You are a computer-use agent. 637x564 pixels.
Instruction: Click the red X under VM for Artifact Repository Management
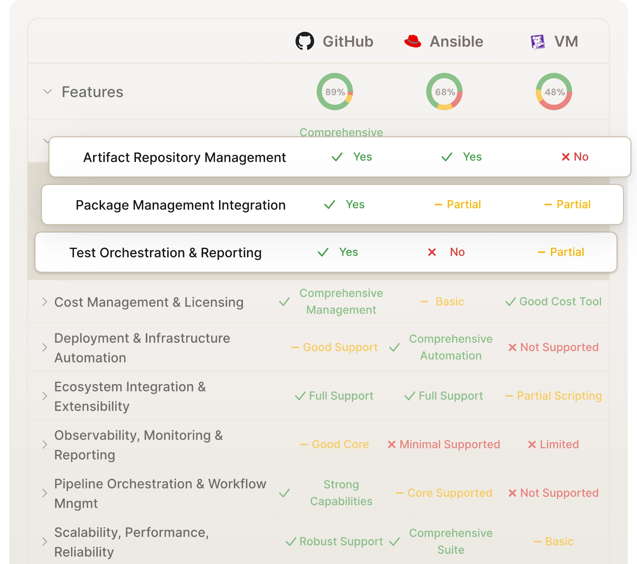pos(565,157)
